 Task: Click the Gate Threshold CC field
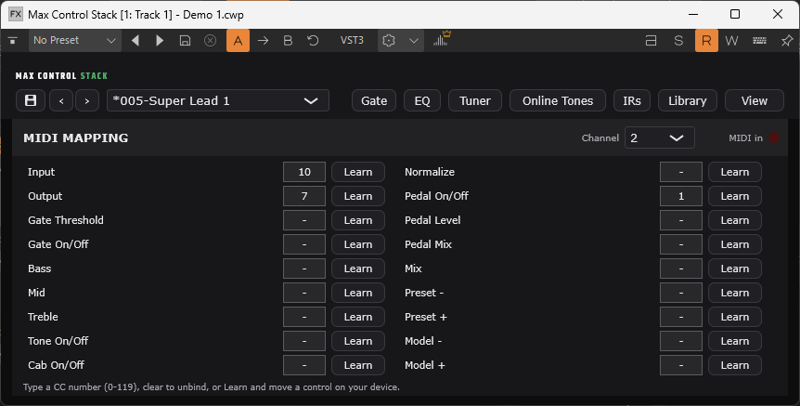coord(304,220)
